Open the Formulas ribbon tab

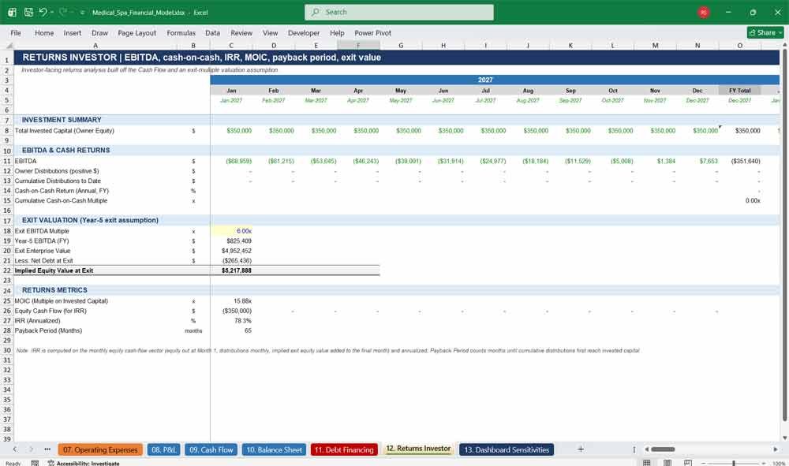tap(181, 32)
